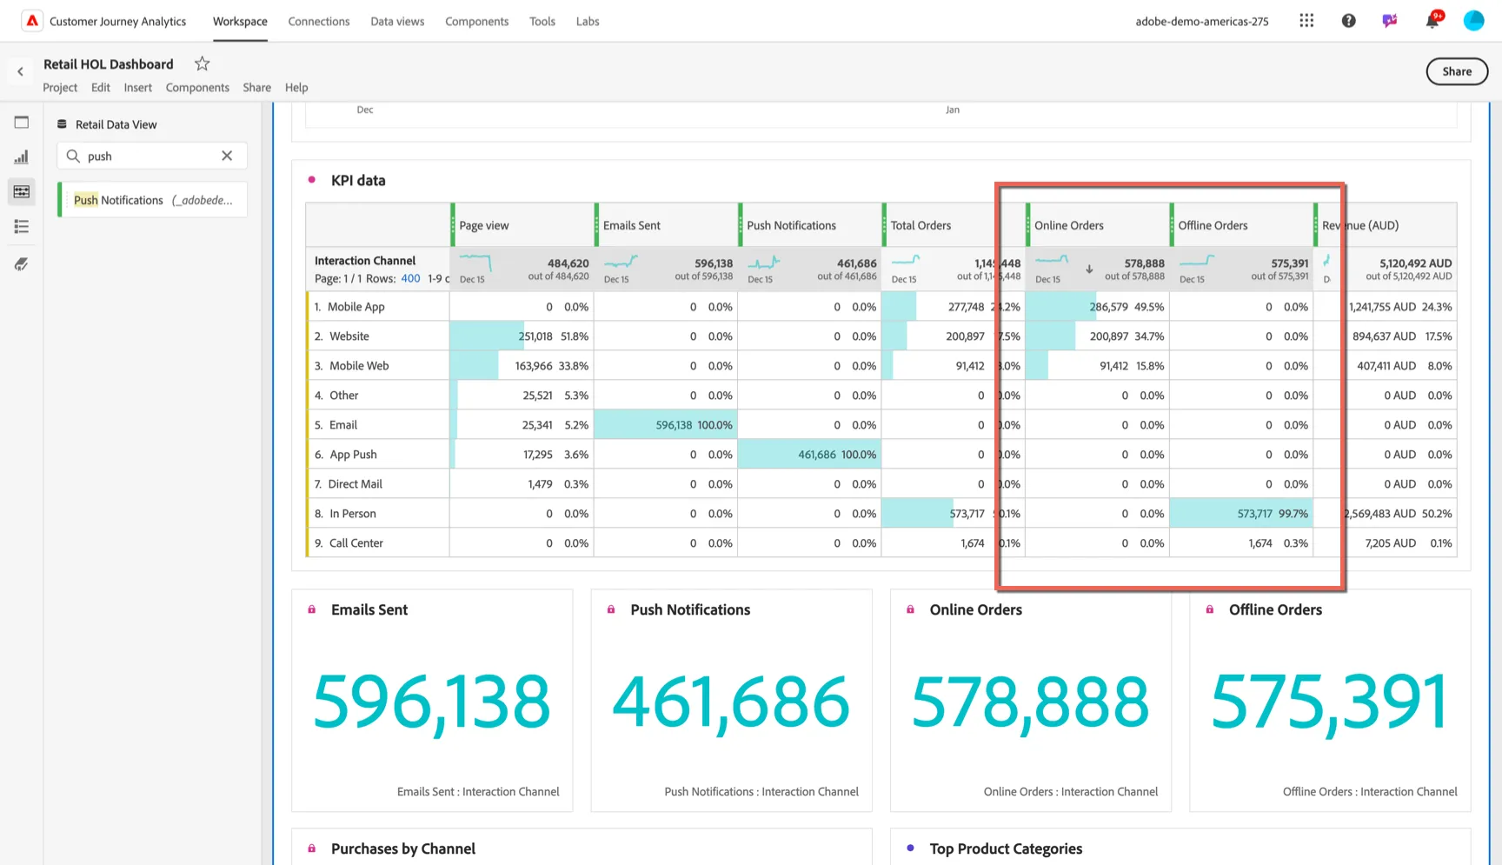Go back using the left chevron
This screenshot has height=865, width=1502.
tap(20, 72)
